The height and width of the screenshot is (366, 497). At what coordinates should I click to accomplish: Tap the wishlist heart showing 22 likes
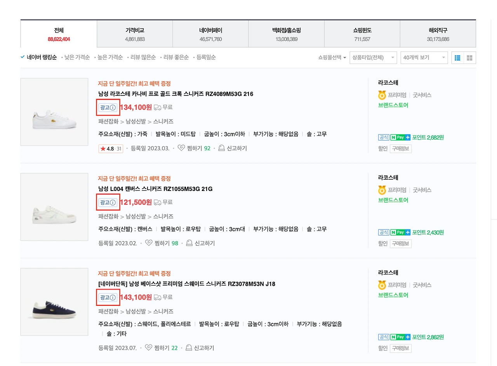coord(148,348)
